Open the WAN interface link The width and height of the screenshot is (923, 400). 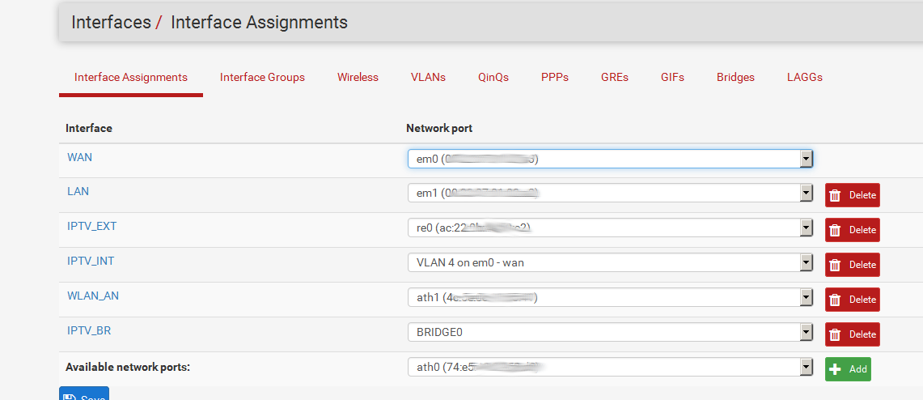(79, 157)
